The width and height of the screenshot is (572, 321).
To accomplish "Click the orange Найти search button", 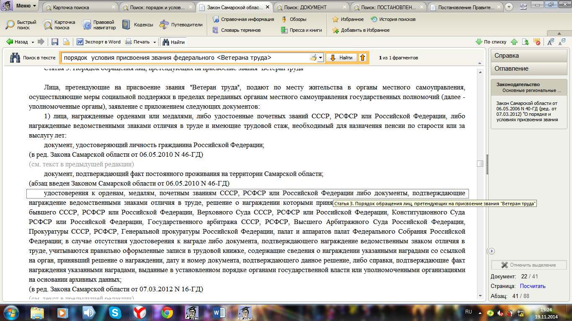I will (x=342, y=58).
